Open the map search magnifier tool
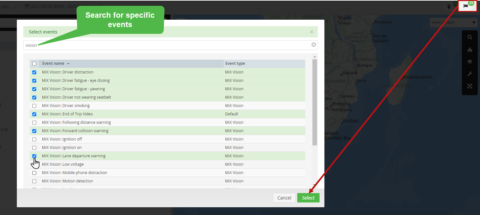The width and height of the screenshot is (480, 215). click(x=470, y=37)
